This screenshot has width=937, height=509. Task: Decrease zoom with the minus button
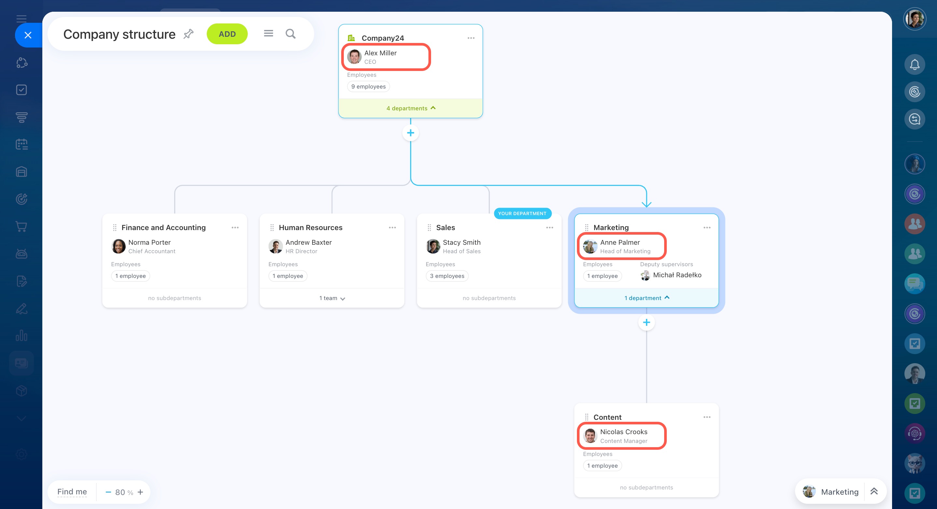(x=108, y=492)
